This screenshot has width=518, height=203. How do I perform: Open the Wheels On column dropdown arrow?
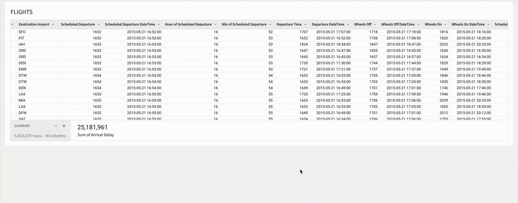pos(445,25)
